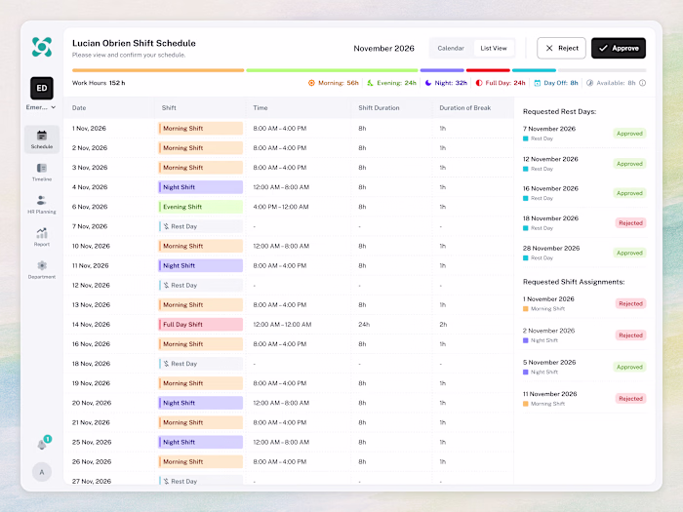Screen dimensions: 683x512
Task: Select the Night Shift tag on 25 Nov
Action: click(x=200, y=442)
